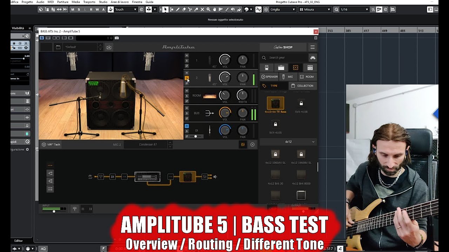Open the Studio menu
The width and height of the screenshot is (449, 252).
tap(103, 2)
